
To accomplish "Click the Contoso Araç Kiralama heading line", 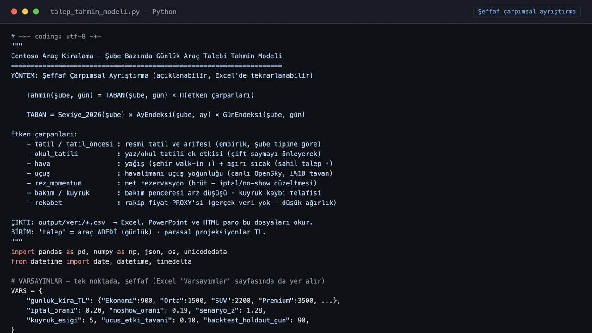I will [147, 56].
